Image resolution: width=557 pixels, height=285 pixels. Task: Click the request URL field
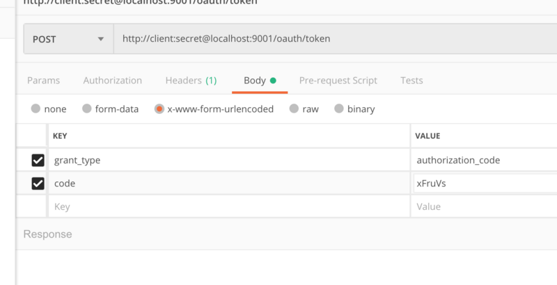[x=334, y=39]
